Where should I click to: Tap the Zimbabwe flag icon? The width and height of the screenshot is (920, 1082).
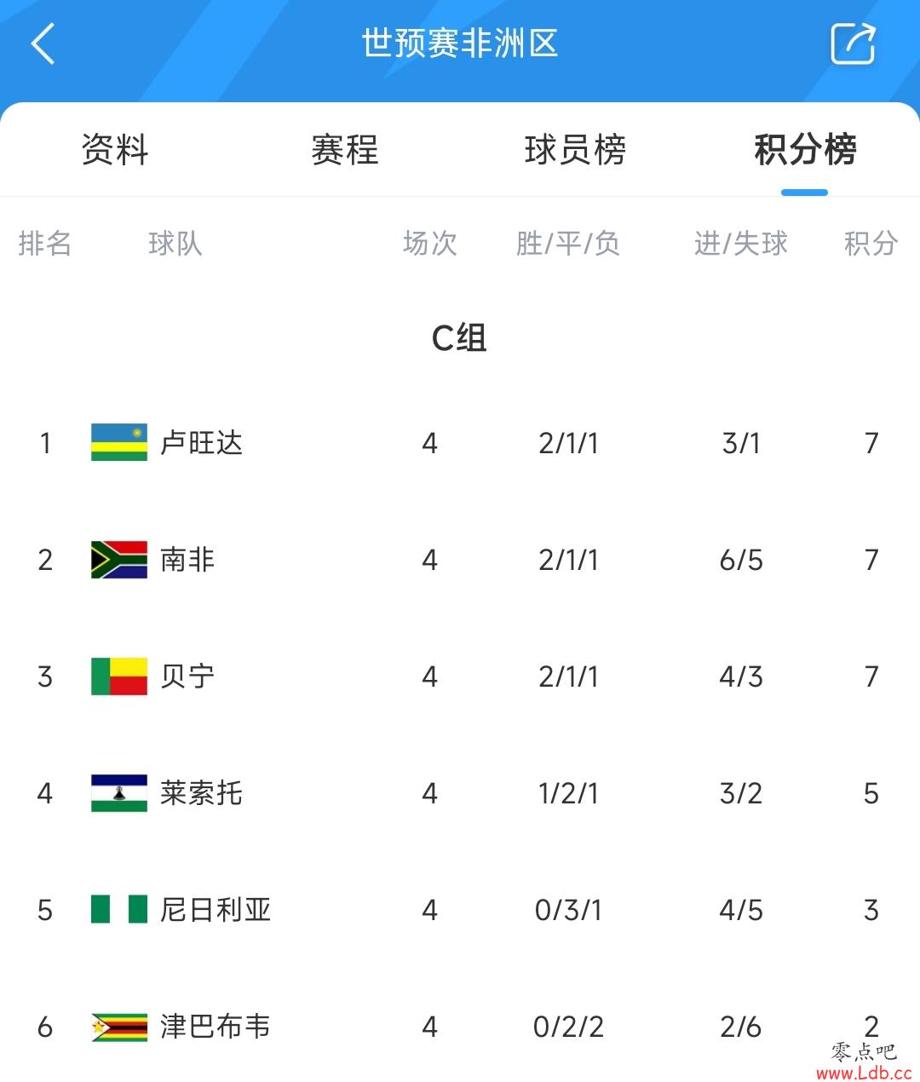point(119,1027)
